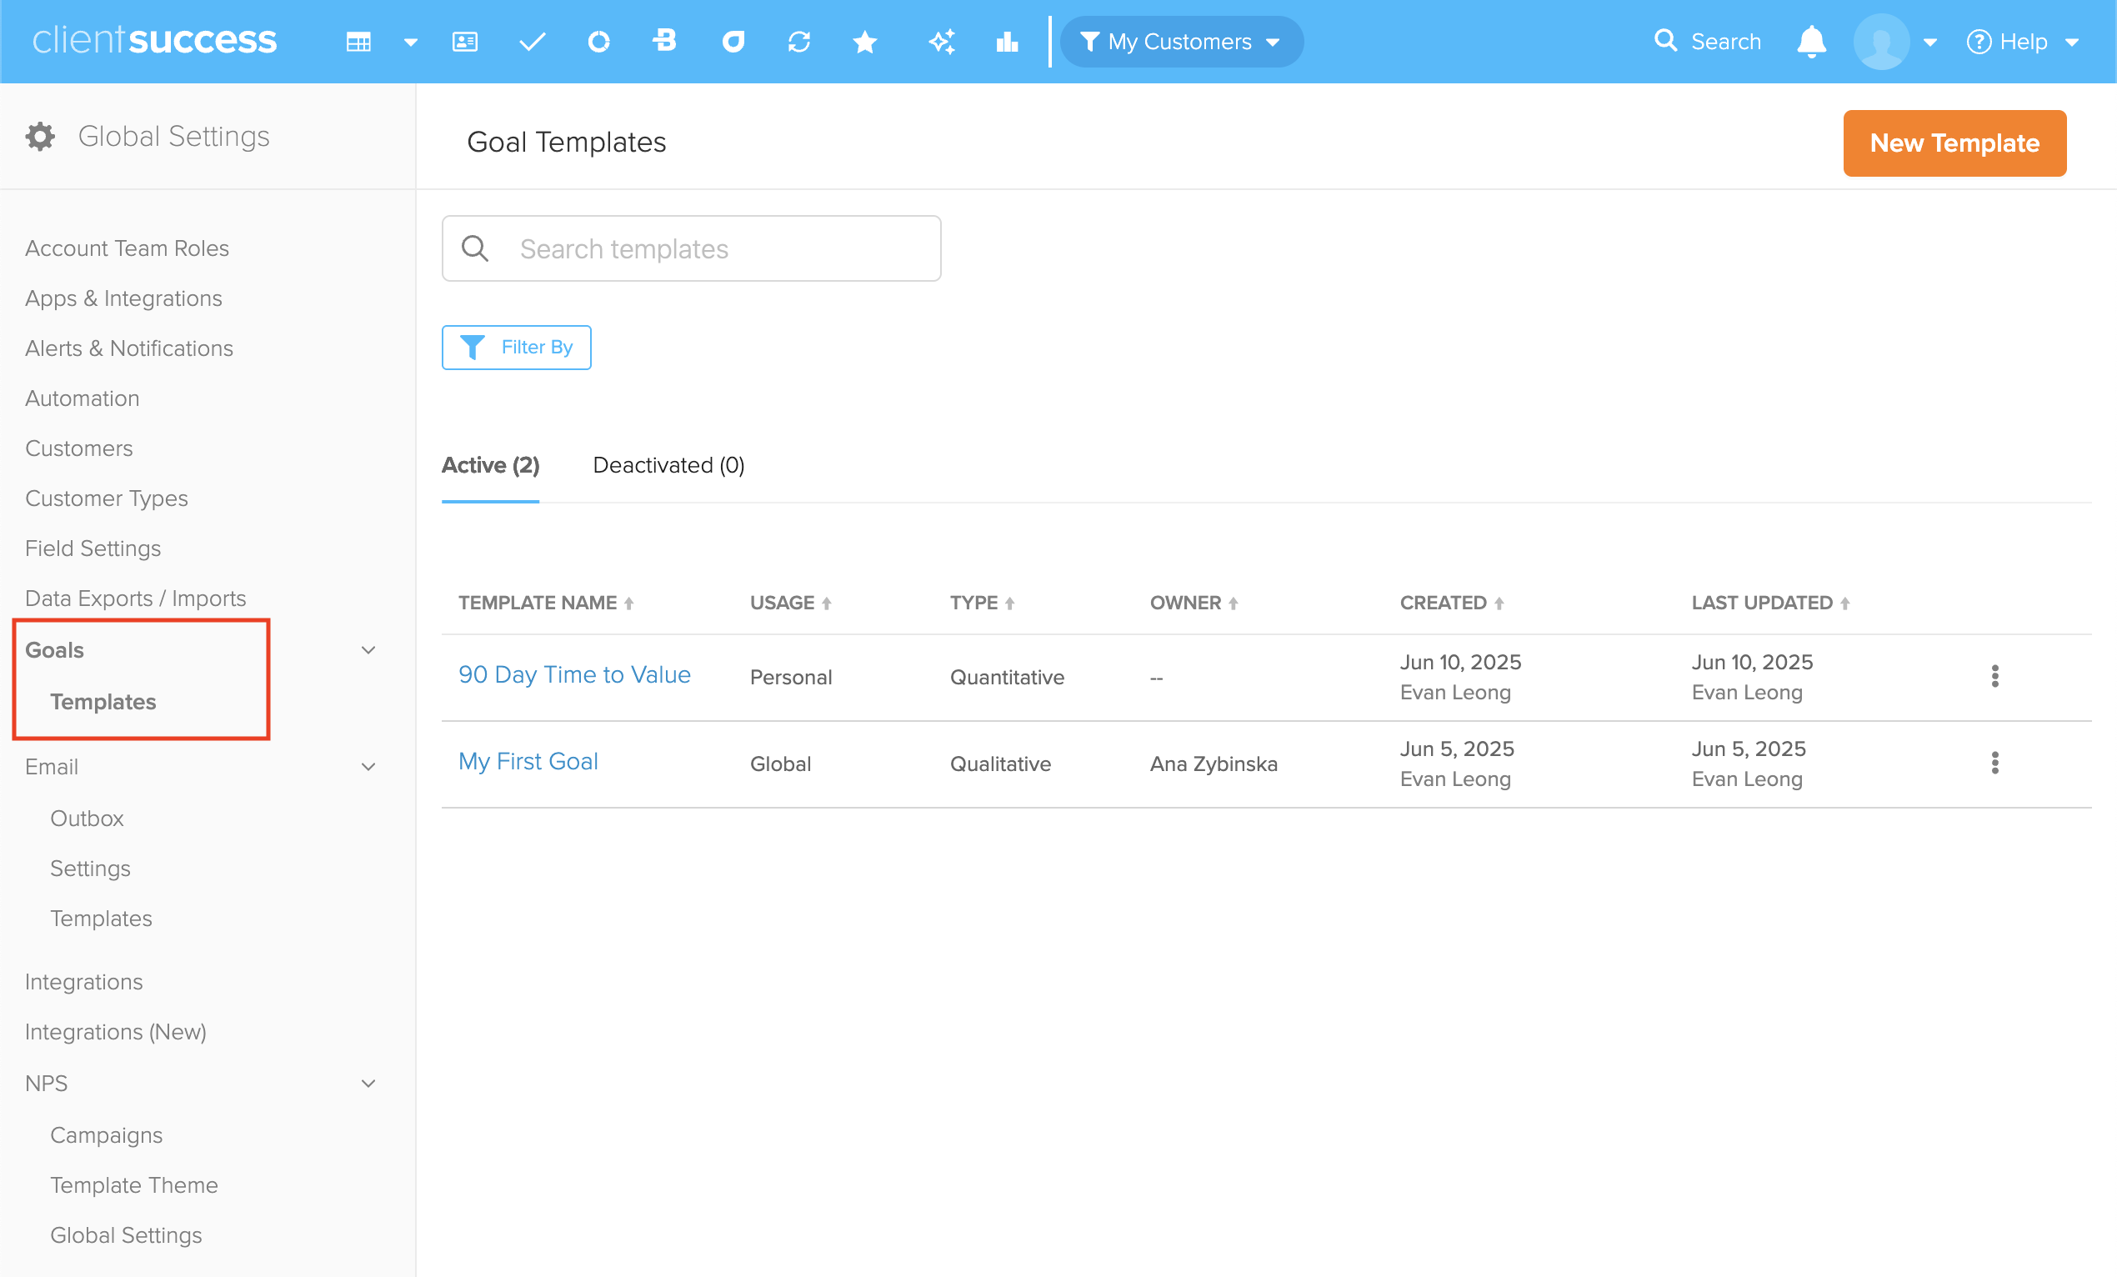The width and height of the screenshot is (2117, 1277).
Task: Open Data Exports / Imports
Action: [x=136, y=598]
